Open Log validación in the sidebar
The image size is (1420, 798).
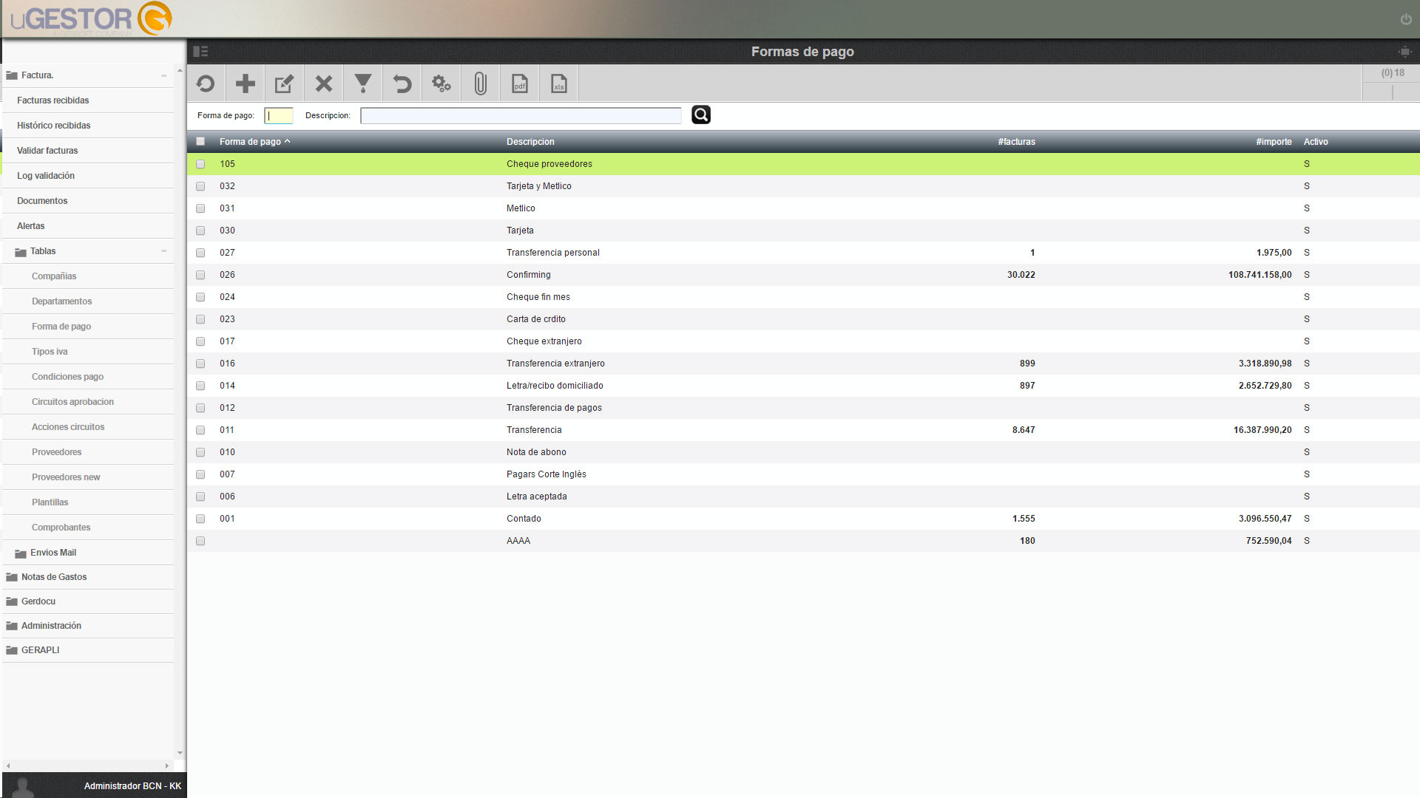[x=46, y=176]
